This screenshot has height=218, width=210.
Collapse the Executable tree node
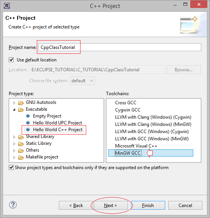[x=14, y=110]
